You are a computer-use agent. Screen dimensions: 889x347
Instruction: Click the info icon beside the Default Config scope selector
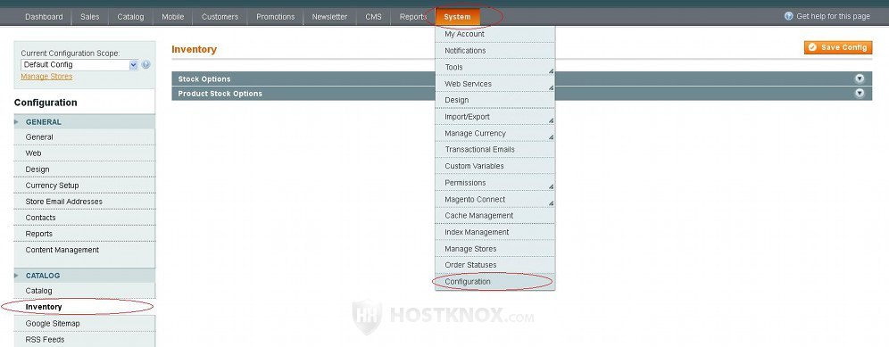pyautogui.click(x=145, y=64)
